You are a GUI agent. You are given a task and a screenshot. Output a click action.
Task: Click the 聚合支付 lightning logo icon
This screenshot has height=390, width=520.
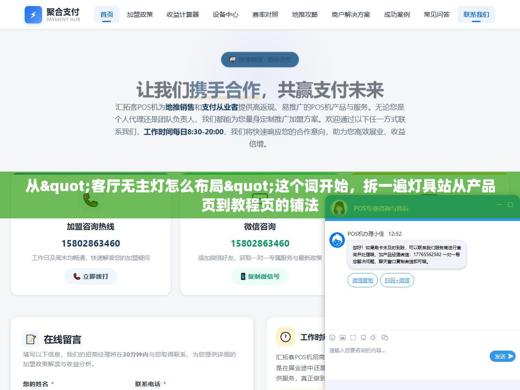[x=33, y=15]
